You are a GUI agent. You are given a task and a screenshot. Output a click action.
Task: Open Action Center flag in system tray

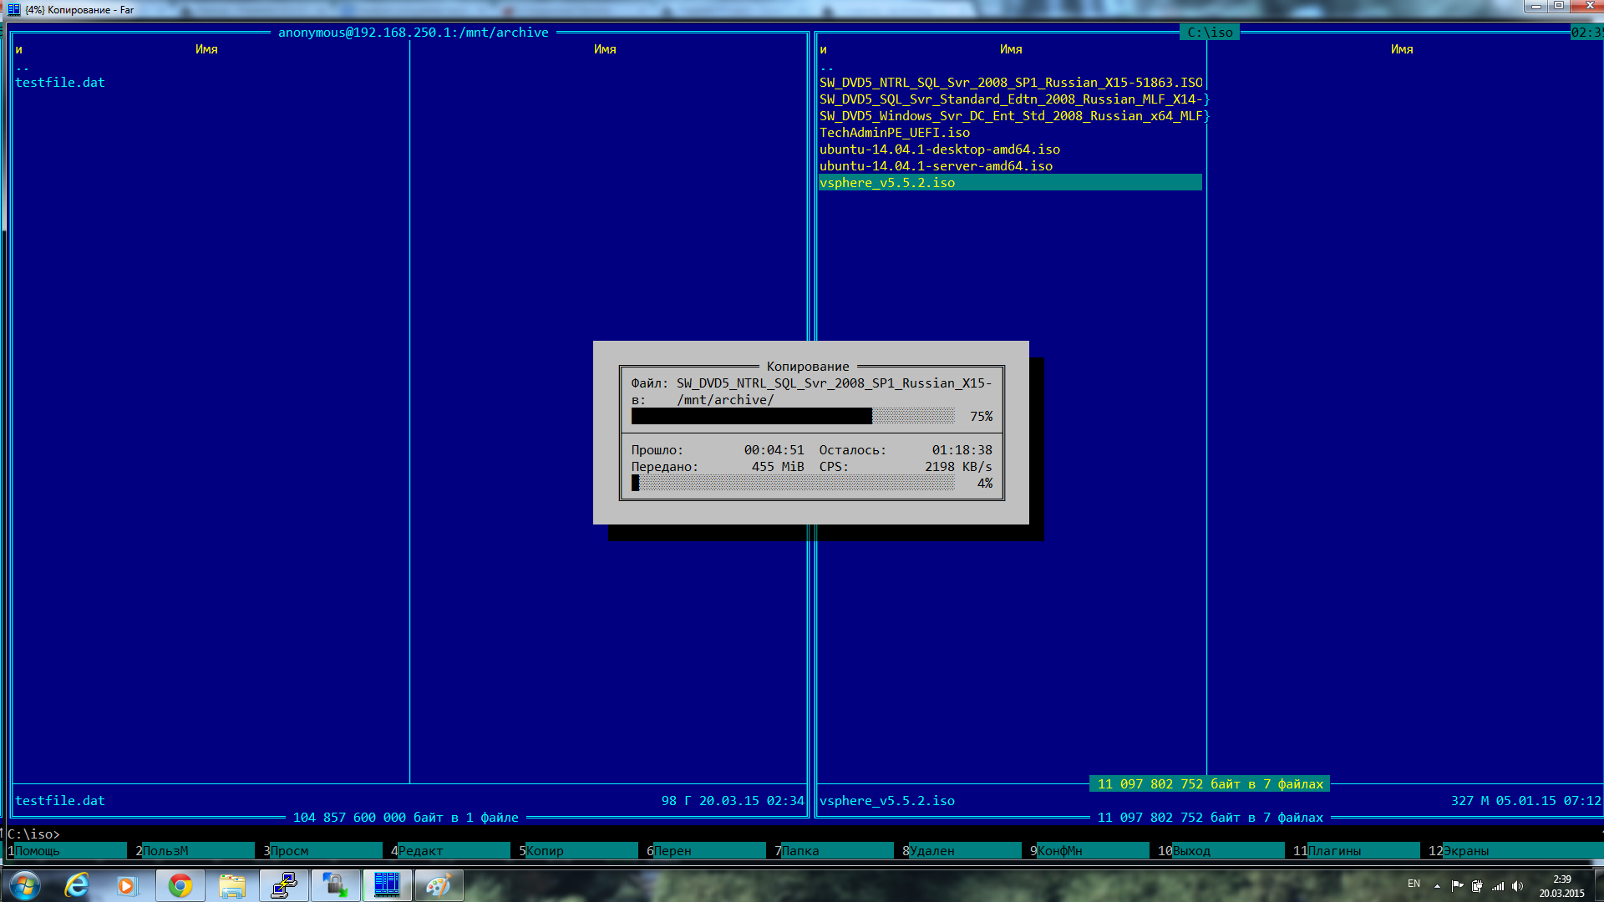click(1457, 885)
